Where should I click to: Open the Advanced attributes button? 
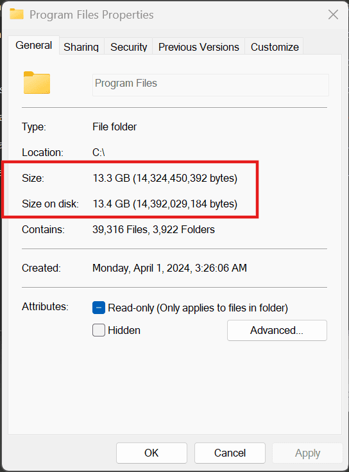[x=277, y=330]
